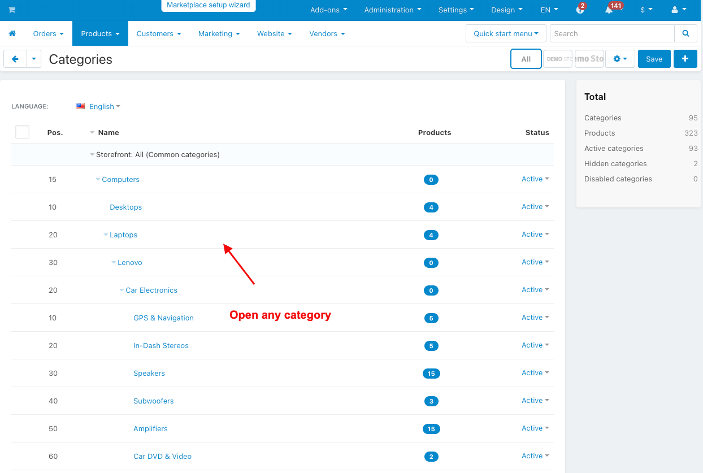Open the Add-ons top menu
Viewport: 703px width, 473px height.
click(329, 10)
